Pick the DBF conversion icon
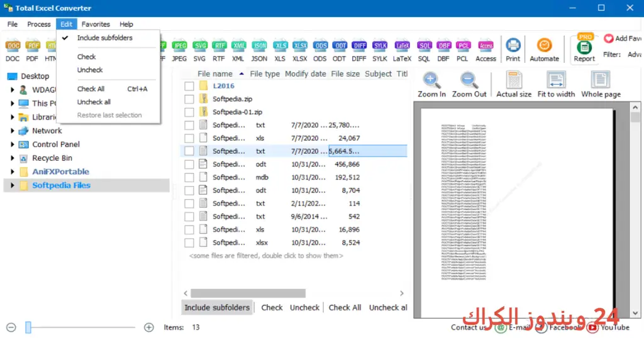The width and height of the screenshot is (644, 338). coord(443,50)
